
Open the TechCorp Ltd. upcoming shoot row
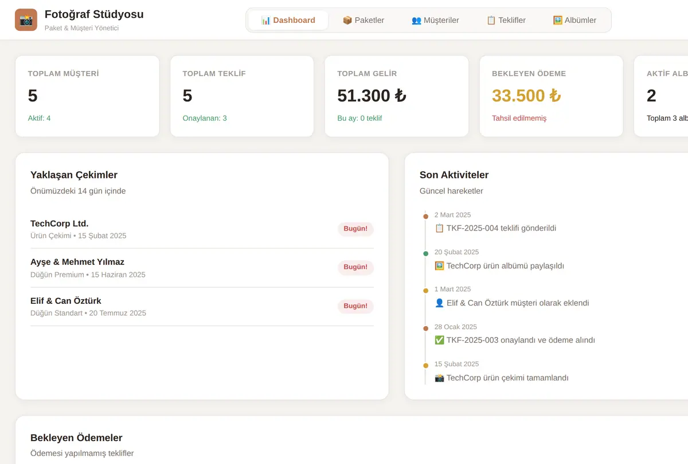[x=202, y=229]
